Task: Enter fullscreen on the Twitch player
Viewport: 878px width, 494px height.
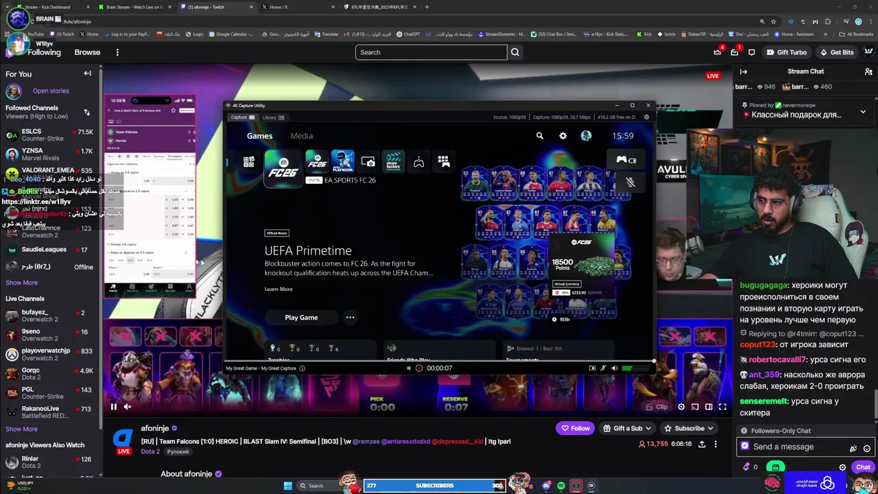Action: [722, 407]
